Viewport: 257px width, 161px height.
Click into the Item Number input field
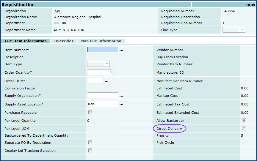102,50
